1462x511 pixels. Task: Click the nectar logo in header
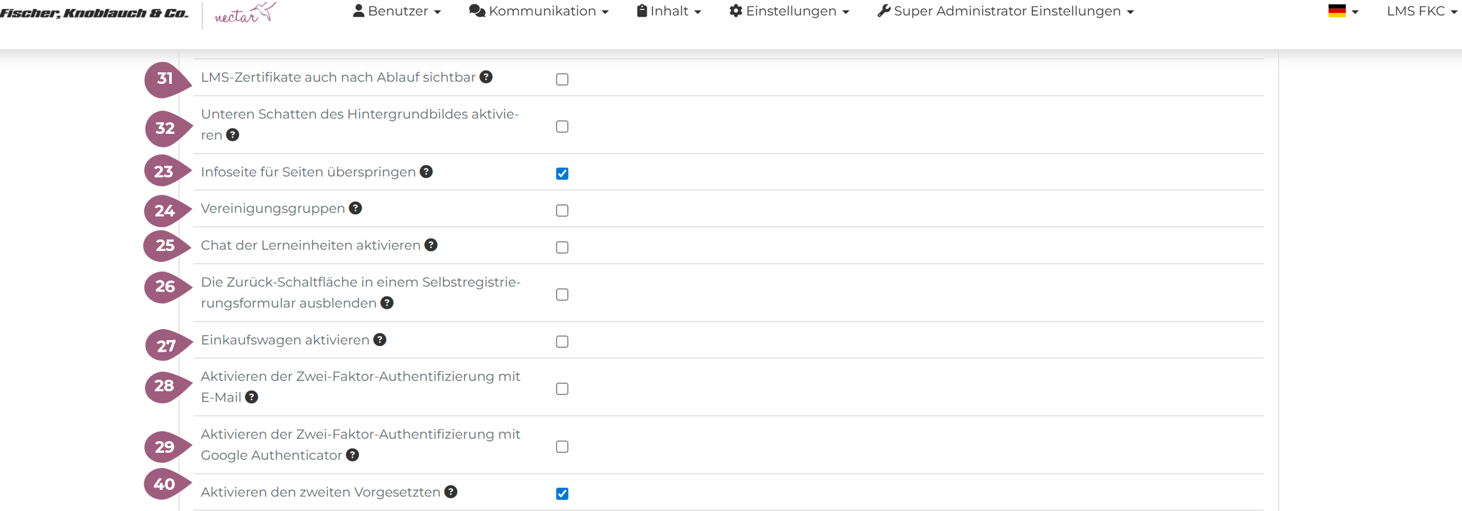[245, 13]
